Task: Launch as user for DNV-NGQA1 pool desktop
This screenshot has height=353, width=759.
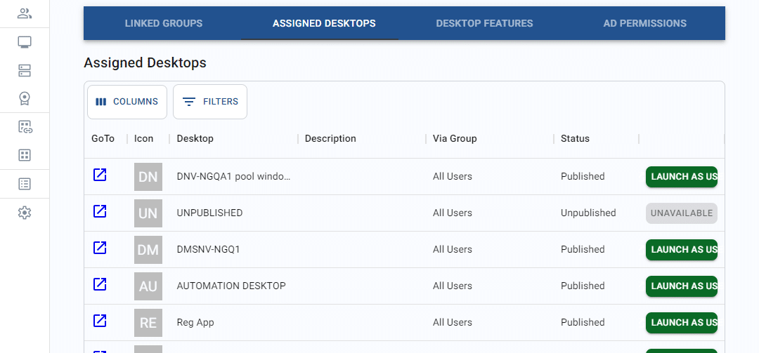Action: (x=682, y=177)
